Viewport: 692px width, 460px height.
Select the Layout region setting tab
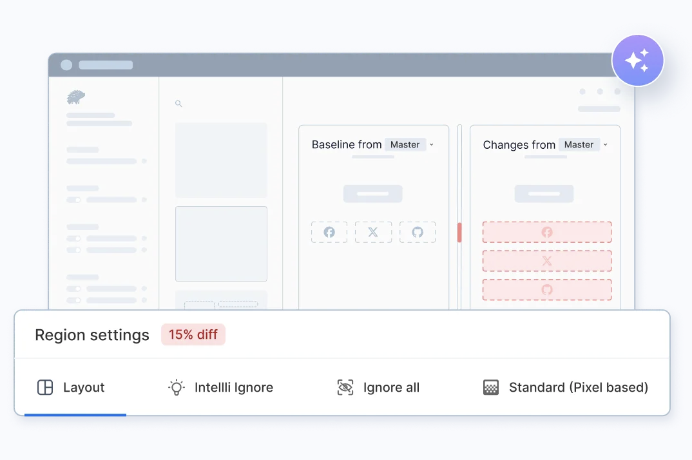click(72, 388)
